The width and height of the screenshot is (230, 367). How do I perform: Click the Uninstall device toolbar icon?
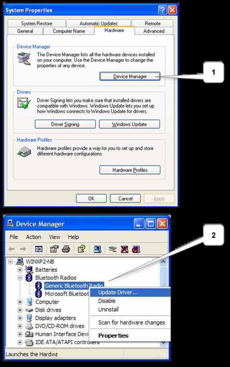[x=136, y=249]
